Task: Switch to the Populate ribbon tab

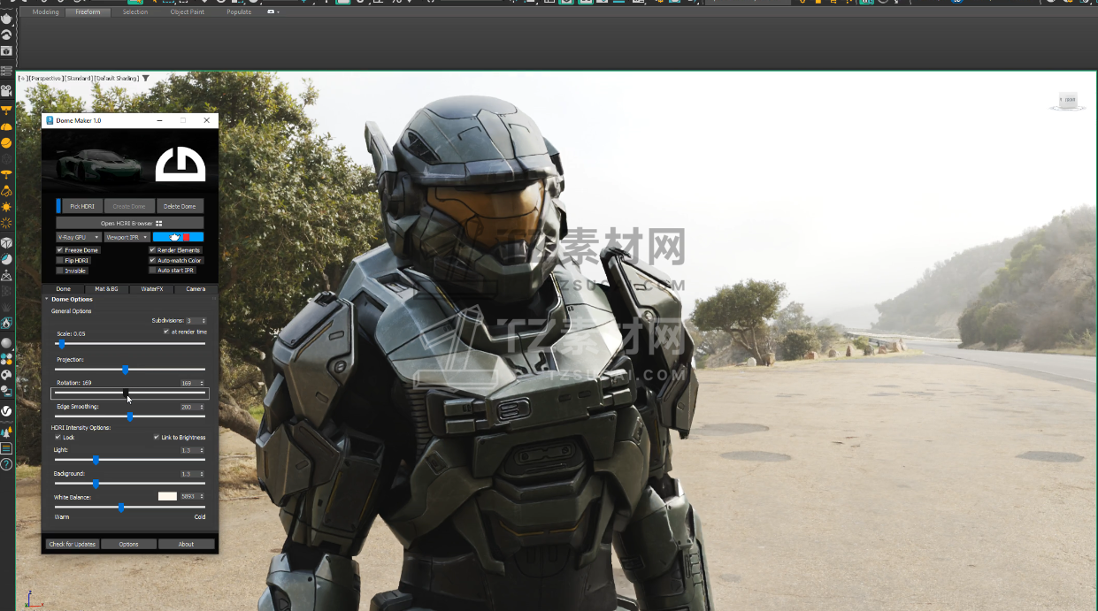Action: [239, 12]
